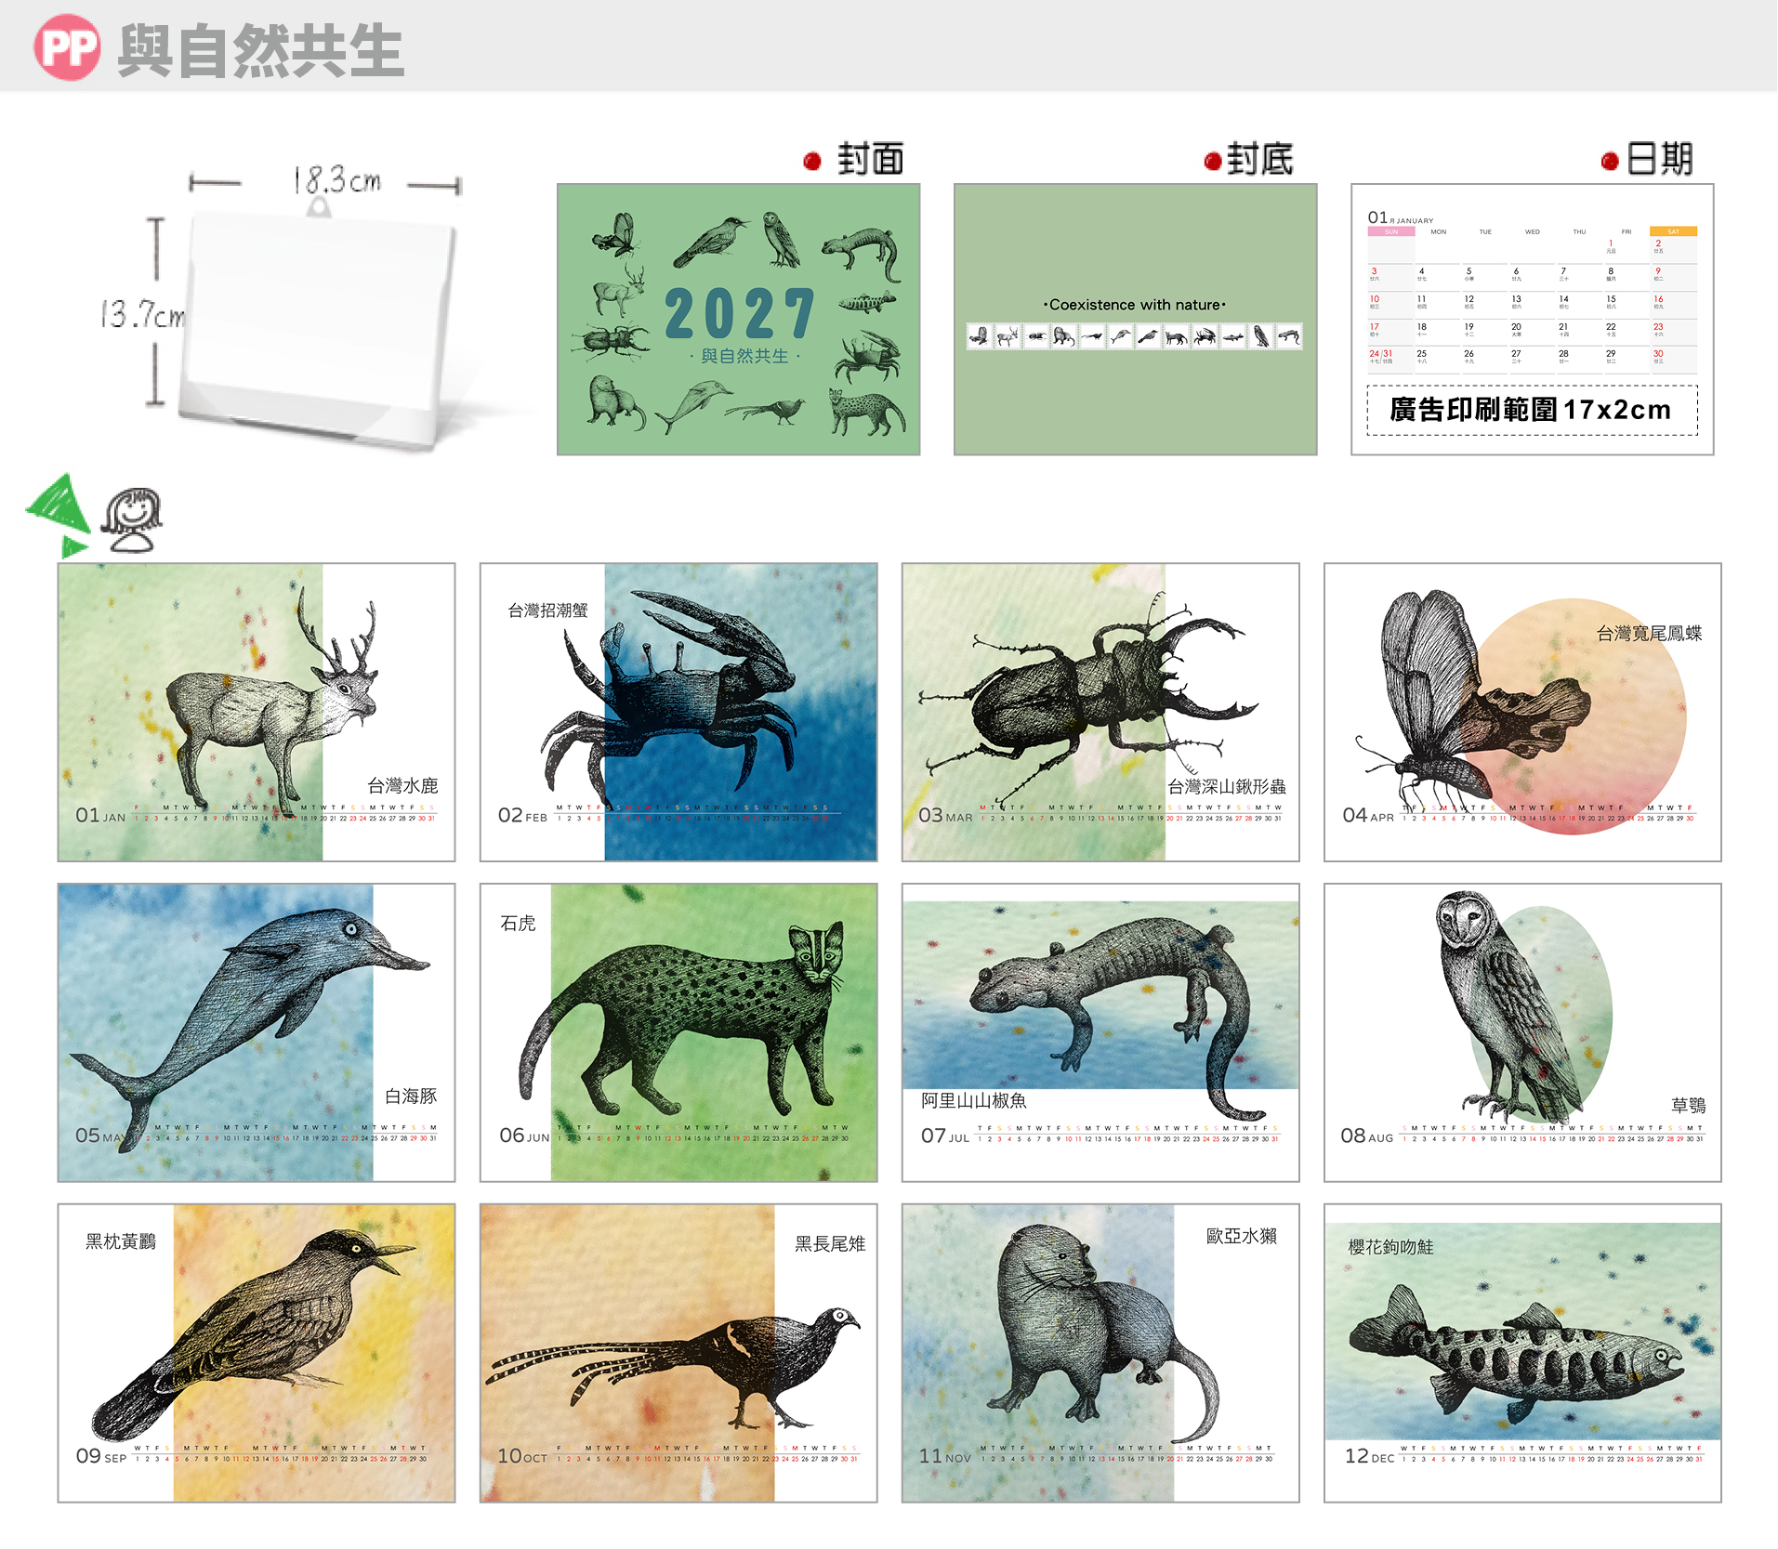Click the red dot beside 封面

812,162
